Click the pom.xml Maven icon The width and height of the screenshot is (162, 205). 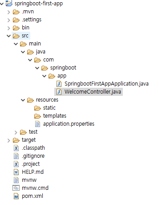16,196
